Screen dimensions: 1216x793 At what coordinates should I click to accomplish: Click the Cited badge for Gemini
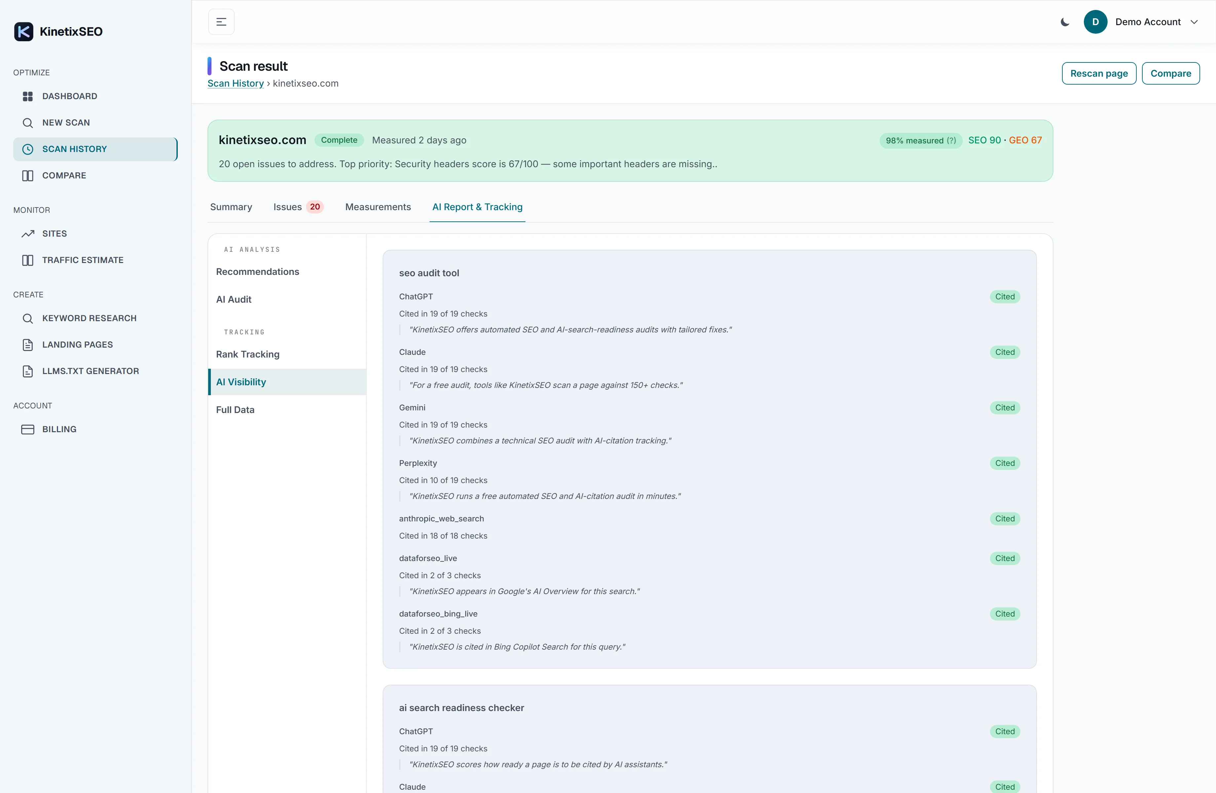(x=1005, y=408)
